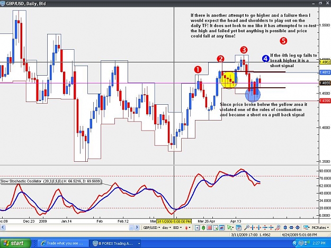
Task: Select the Slow Stochastic Oscillator label
Action: tap(51, 181)
